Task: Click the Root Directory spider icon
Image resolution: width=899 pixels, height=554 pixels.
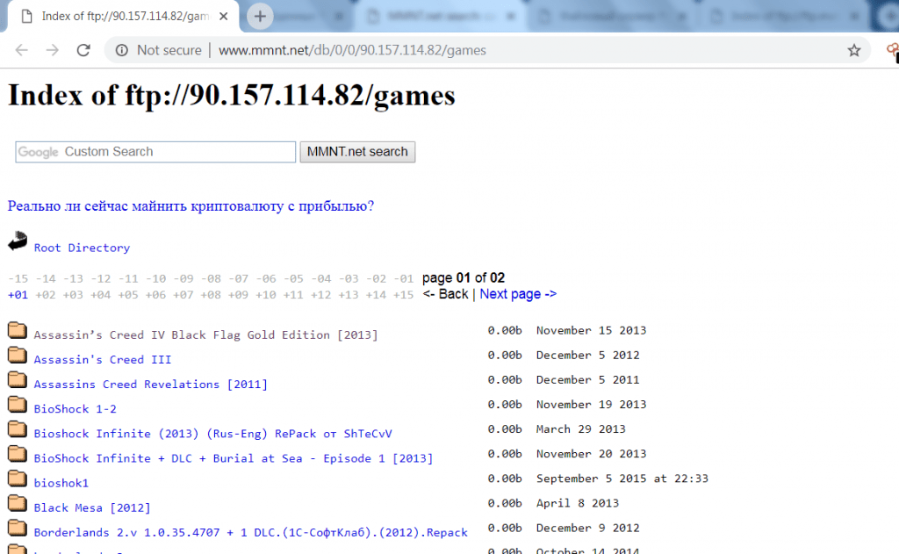Action: coord(17,241)
